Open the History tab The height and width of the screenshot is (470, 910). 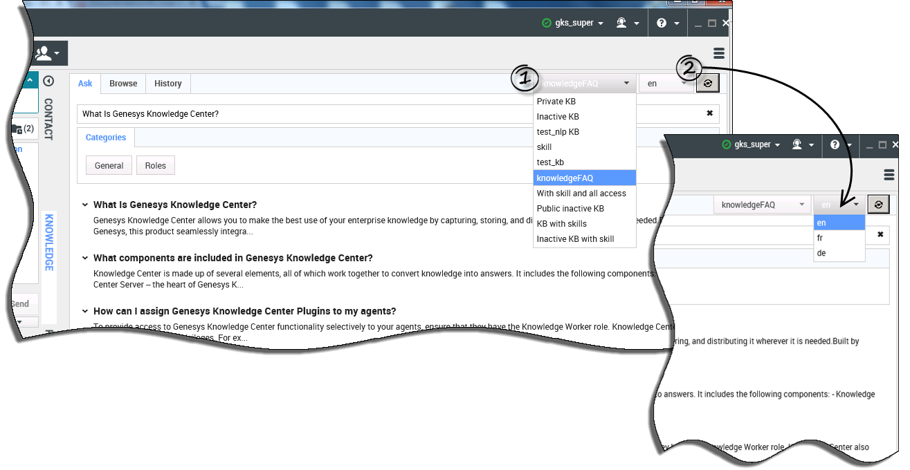pos(167,84)
